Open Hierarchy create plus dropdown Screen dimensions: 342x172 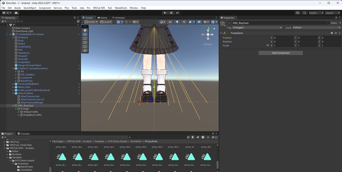(4, 21)
